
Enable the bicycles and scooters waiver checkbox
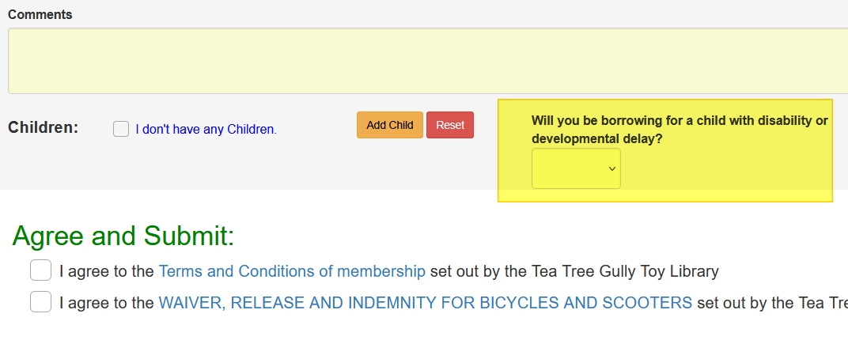point(40,302)
